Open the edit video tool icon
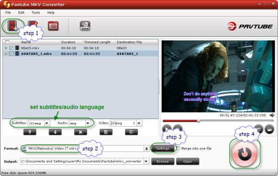The height and width of the screenshot is (176, 278). (32, 24)
